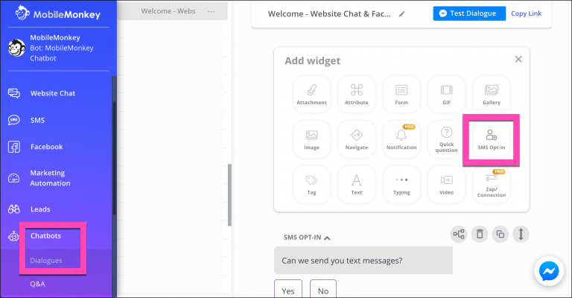Add the Text widget
This screenshot has width=572, height=298.
(x=357, y=184)
